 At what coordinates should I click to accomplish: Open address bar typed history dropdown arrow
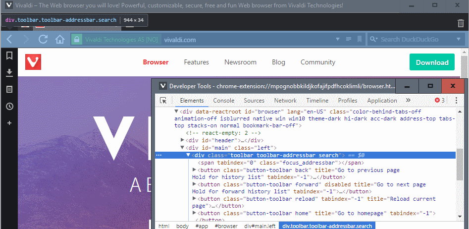338,39
